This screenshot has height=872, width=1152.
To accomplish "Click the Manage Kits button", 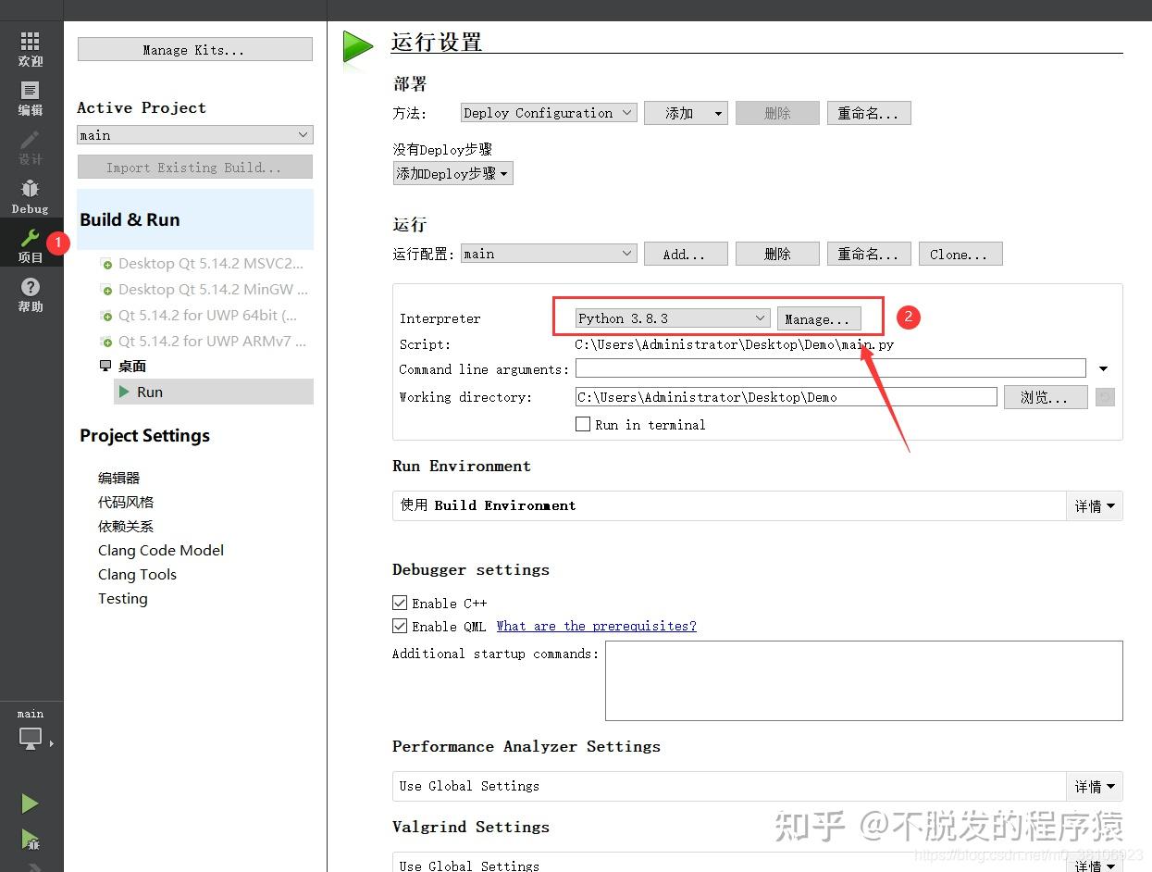I will (x=194, y=48).
